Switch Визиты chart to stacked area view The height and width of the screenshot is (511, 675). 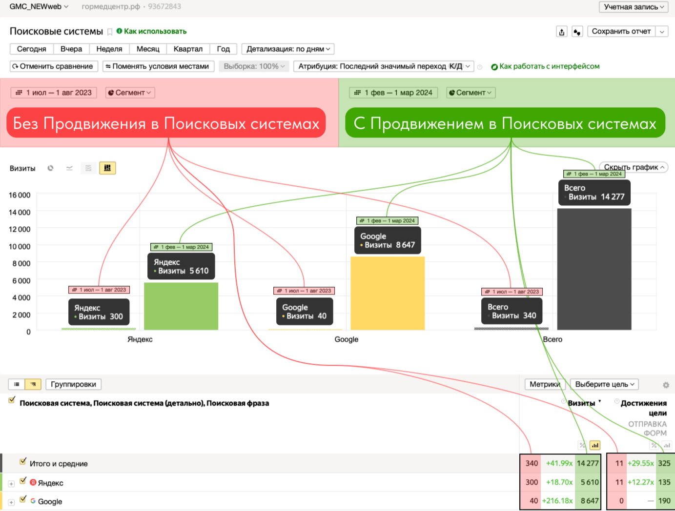click(88, 168)
